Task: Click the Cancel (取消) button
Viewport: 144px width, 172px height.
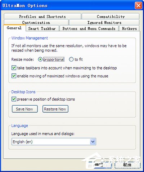Action: [x=127, y=165]
